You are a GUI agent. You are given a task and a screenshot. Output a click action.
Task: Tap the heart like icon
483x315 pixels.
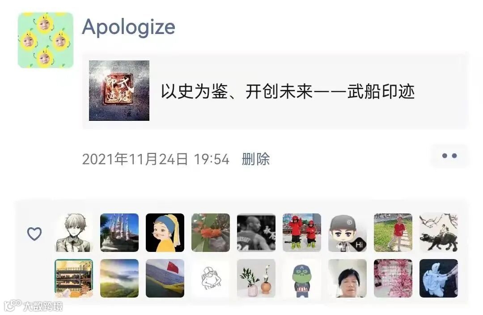(34, 233)
